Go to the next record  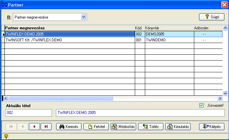coord(34,127)
